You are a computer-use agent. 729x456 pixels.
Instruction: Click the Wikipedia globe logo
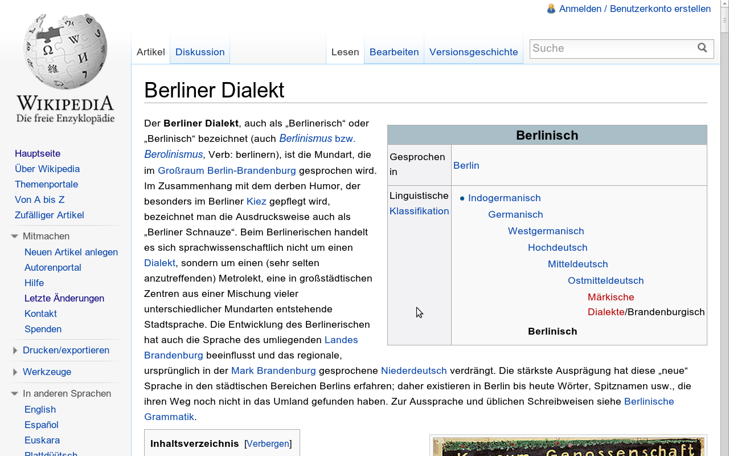click(65, 68)
